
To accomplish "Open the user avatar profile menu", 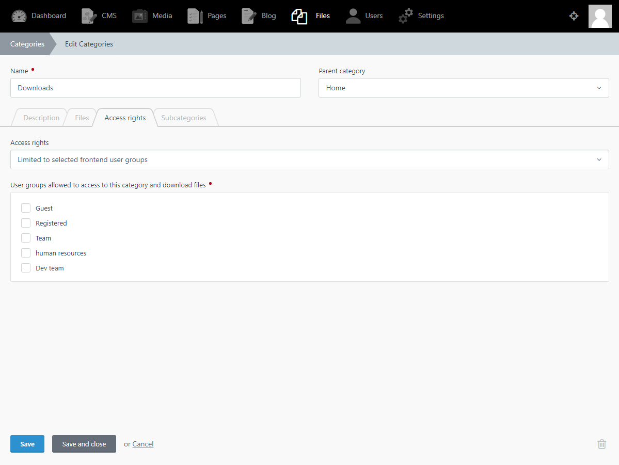I will click(x=600, y=16).
